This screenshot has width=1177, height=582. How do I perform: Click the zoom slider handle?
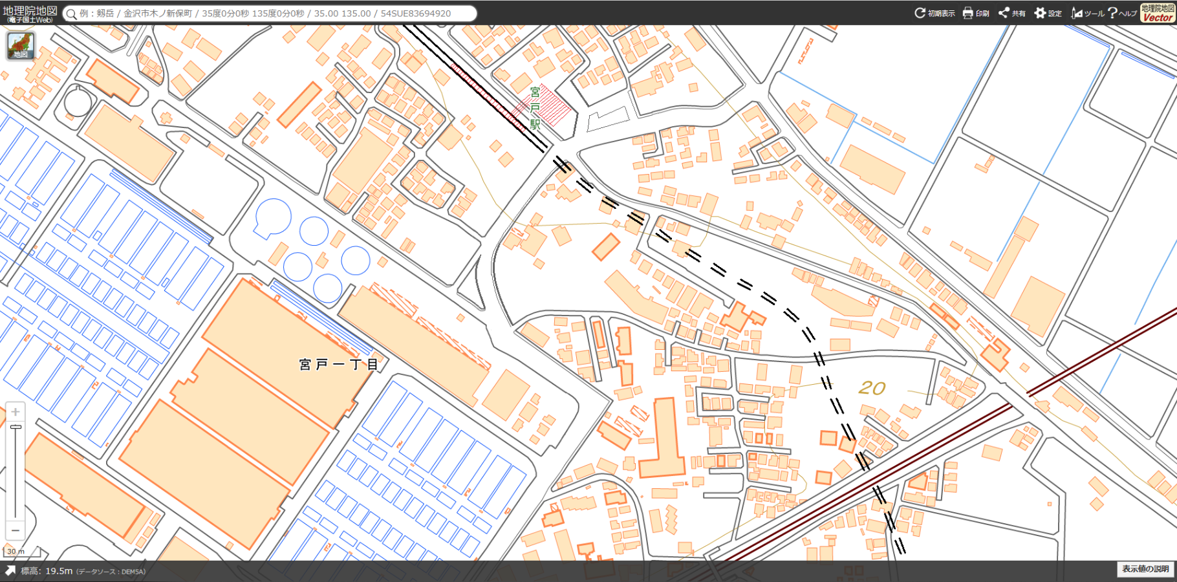(16, 427)
